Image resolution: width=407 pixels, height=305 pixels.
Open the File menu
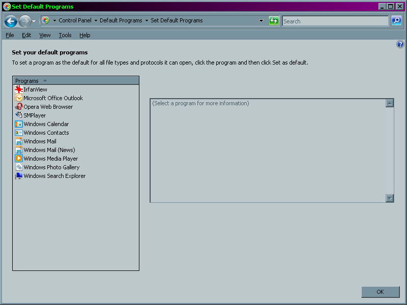point(10,35)
